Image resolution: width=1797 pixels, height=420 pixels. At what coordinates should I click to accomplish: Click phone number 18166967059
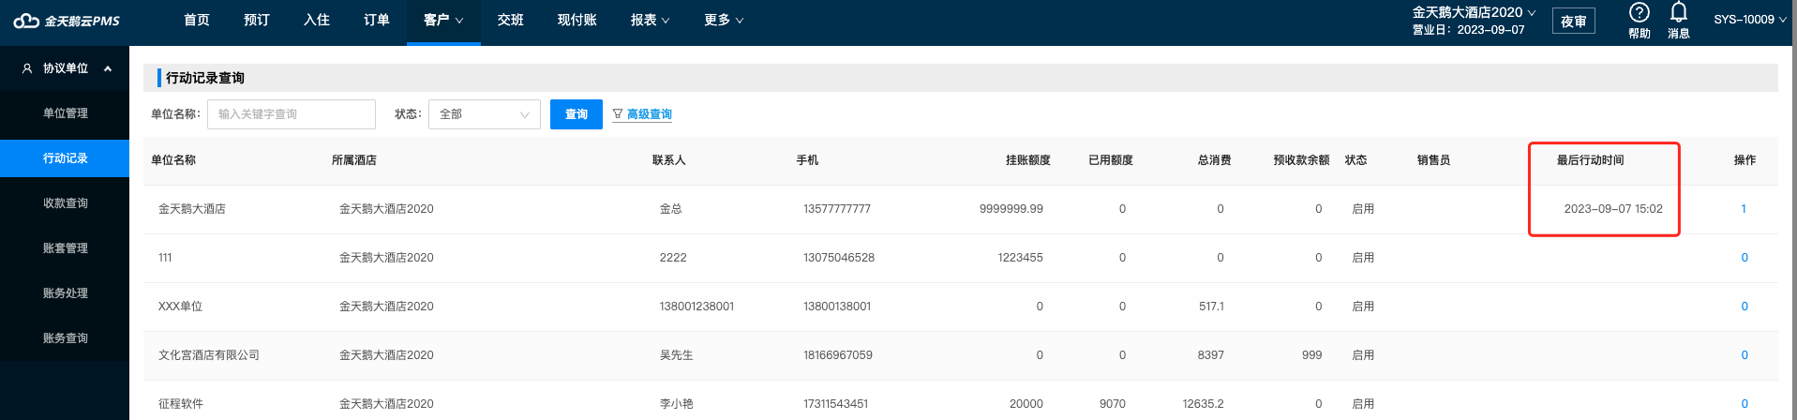tap(838, 355)
